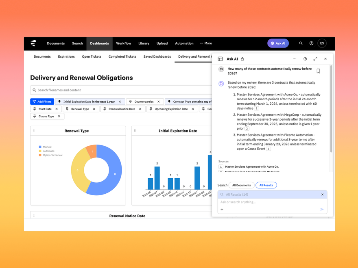Expand the Ask AI panel to full screen
Image resolution: width=358 pixels, height=268 pixels.
(x=315, y=58)
